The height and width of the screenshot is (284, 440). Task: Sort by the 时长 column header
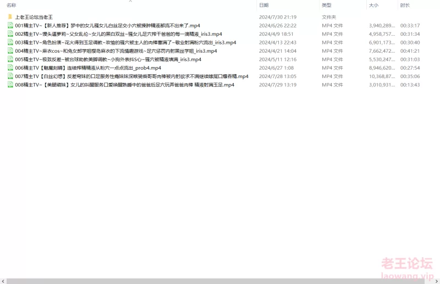point(405,5)
